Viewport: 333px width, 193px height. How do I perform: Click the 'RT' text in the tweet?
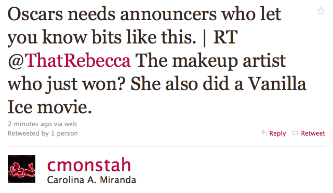(x=225, y=37)
